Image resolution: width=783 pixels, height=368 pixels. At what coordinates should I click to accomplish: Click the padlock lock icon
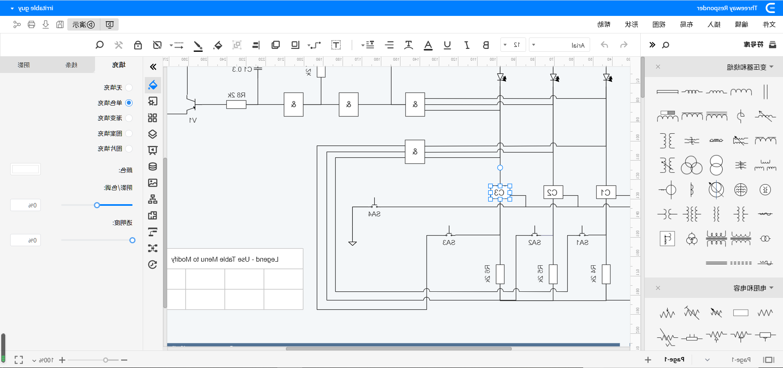(x=138, y=45)
